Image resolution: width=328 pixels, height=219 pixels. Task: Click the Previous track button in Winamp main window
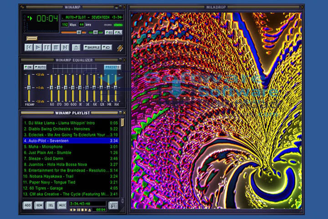pyautogui.click(x=29, y=47)
